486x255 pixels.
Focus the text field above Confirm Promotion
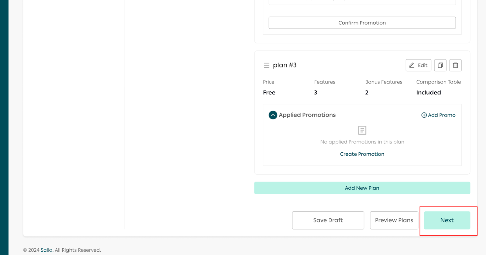[362, 2]
